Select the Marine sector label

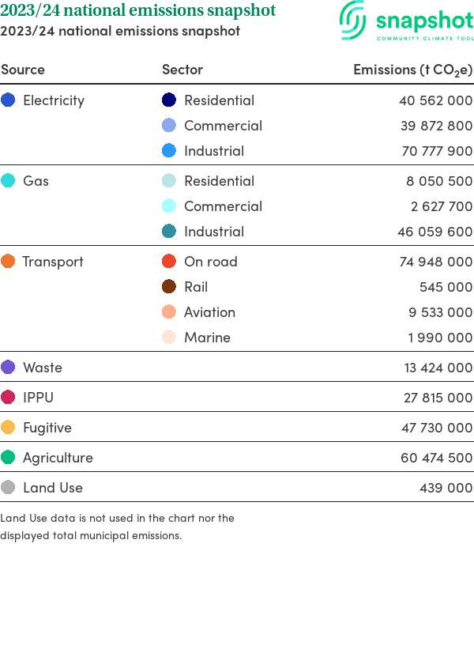207,338
